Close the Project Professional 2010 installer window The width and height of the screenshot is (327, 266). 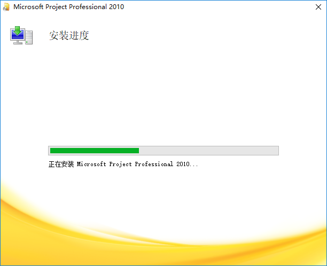pyautogui.click(x=318, y=7)
